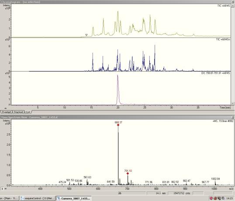Screen dimensions: 235x201
Task: Click the 475.24 peak label
Action: click(x=62, y=182)
